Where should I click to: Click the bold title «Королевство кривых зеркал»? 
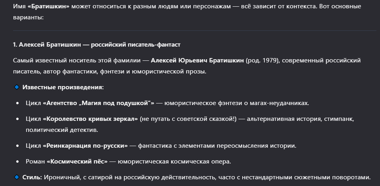90,119
